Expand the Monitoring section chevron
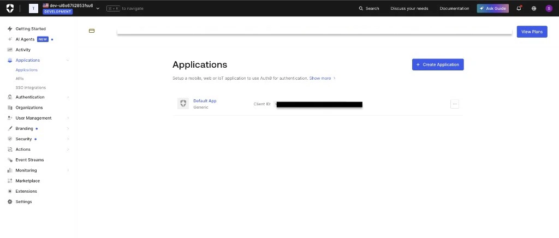The height and width of the screenshot is (238, 559). pyautogui.click(x=68, y=170)
